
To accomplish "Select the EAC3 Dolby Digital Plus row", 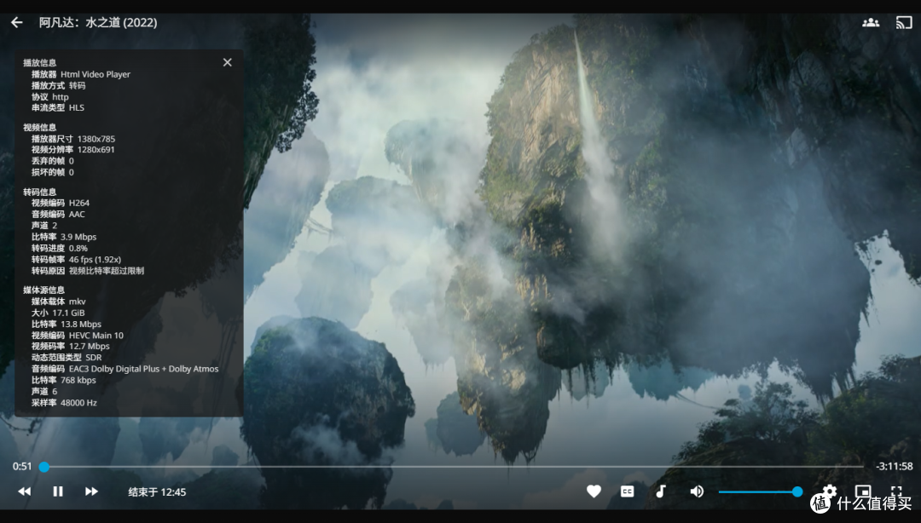I will tap(125, 369).
